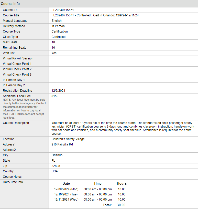The height and width of the screenshot is (209, 198).
Task: Click the Virtual Check Point 3 label
Action: 17,75
